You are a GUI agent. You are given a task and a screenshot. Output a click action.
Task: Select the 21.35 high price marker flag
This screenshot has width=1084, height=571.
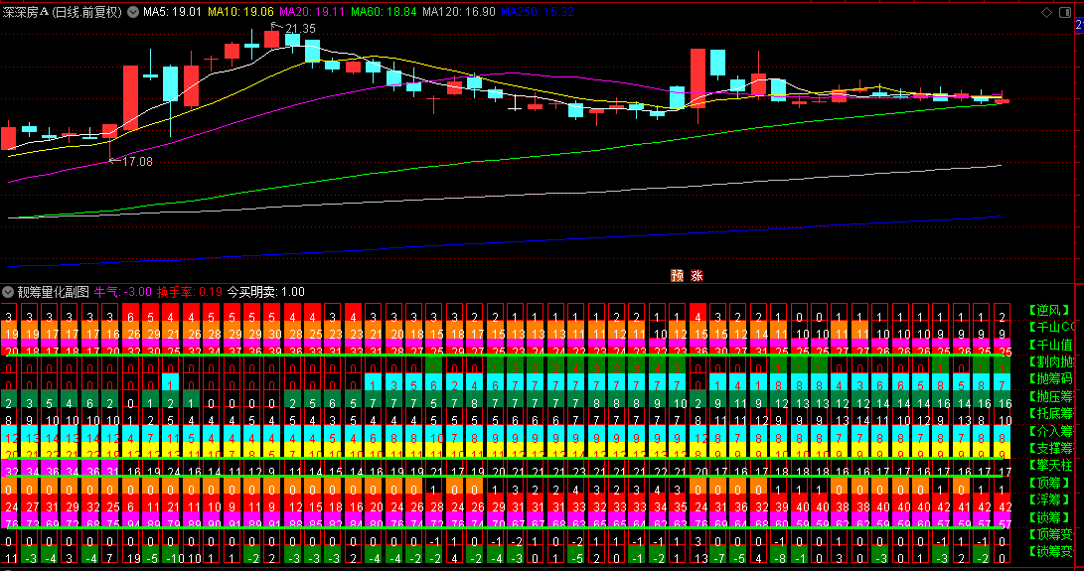(293, 29)
